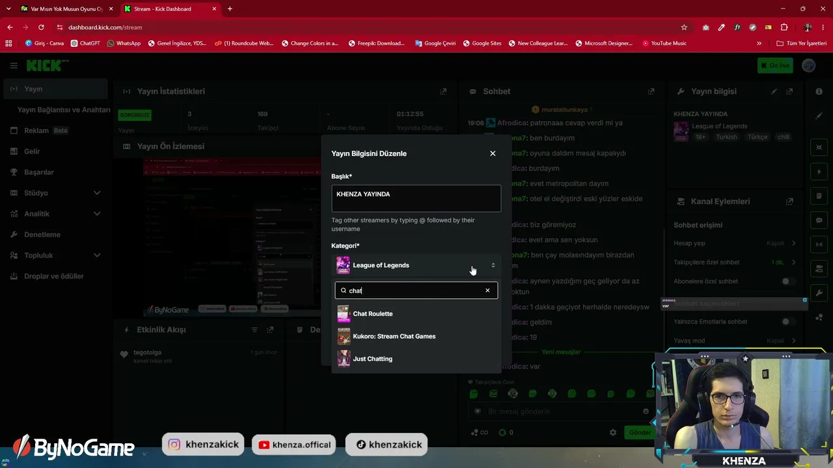The width and height of the screenshot is (833, 468).
Task: Open Chrome extensions puzzle icon
Action: point(784,27)
